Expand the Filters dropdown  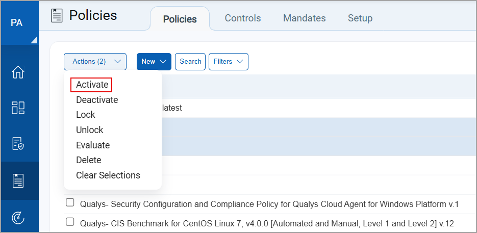point(229,62)
